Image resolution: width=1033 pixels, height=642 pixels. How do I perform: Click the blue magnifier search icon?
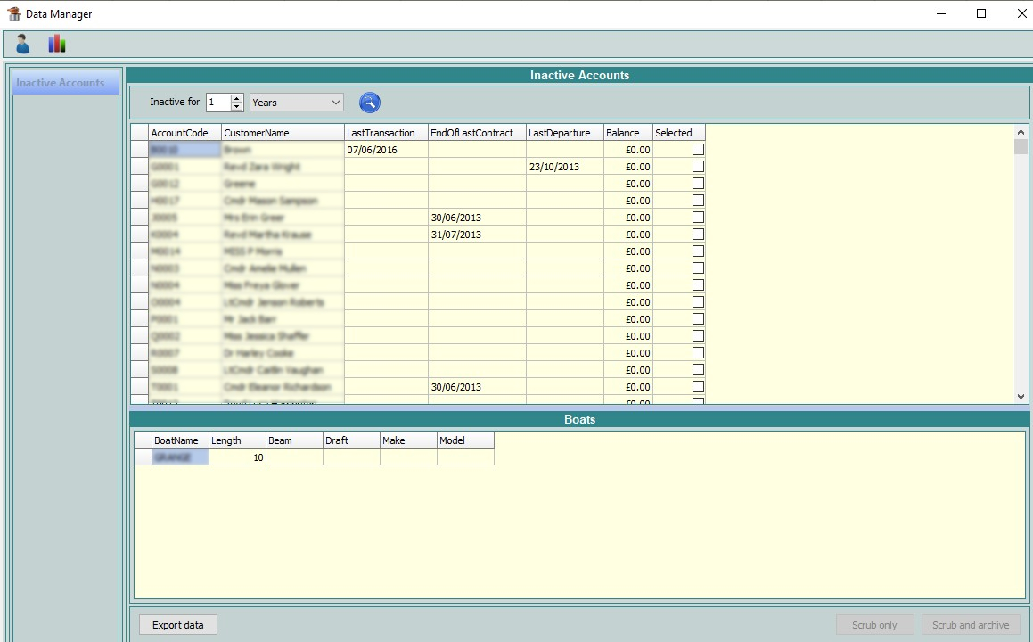[369, 103]
